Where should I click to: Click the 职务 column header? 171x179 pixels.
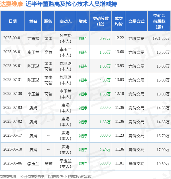48,21
